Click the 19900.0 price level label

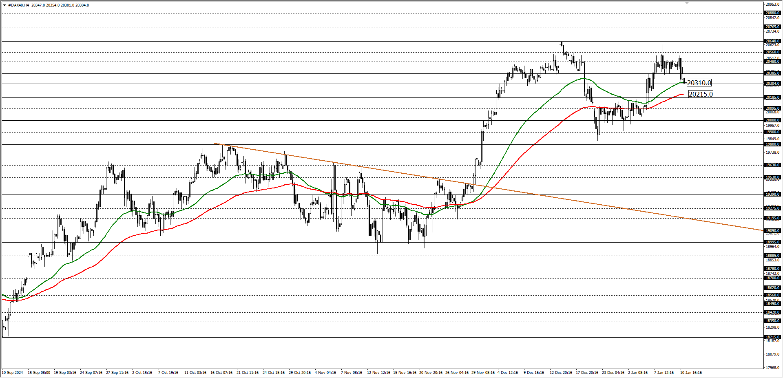772,132
